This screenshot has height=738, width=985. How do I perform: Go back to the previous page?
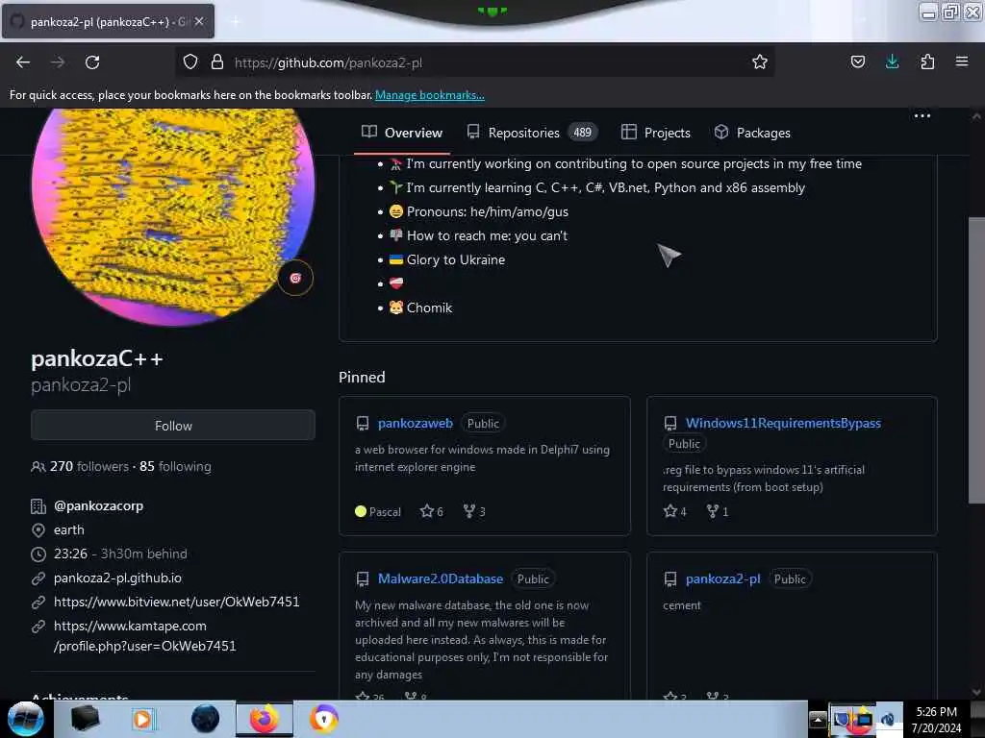(x=23, y=62)
